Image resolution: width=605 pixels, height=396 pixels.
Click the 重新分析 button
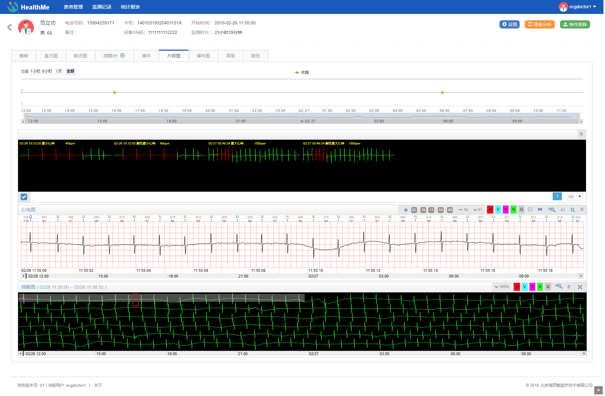pyautogui.click(x=539, y=24)
